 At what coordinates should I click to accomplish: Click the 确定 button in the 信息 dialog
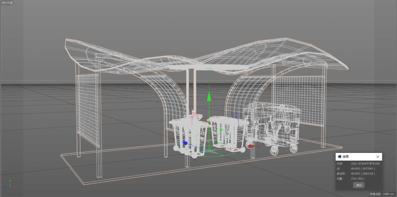point(359,185)
